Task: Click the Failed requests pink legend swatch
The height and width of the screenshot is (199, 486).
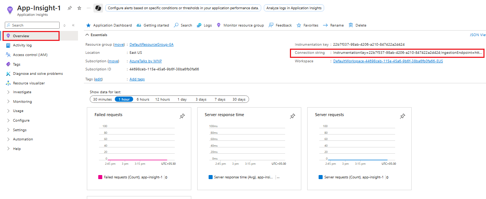Action: tap(100, 177)
